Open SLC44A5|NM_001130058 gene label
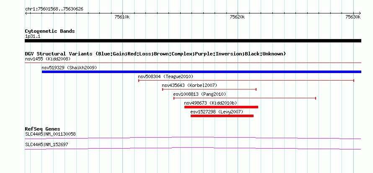373x173 pixels. [50, 134]
